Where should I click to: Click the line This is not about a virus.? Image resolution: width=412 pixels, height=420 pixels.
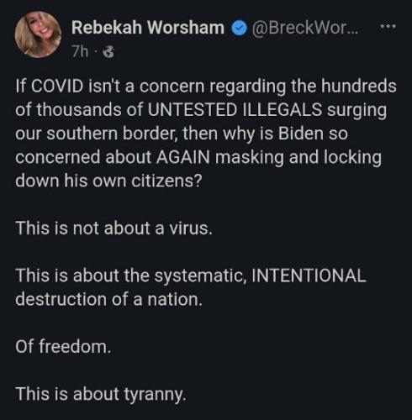point(114,228)
